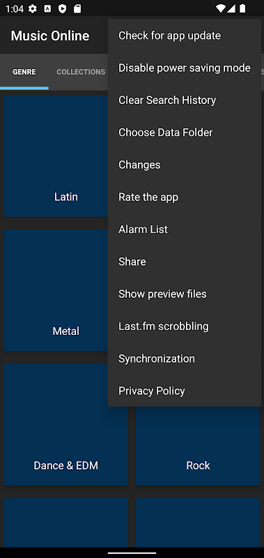The height and width of the screenshot is (558, 264).
Task: Open Choose Data Folder
Action: [185, 133]
